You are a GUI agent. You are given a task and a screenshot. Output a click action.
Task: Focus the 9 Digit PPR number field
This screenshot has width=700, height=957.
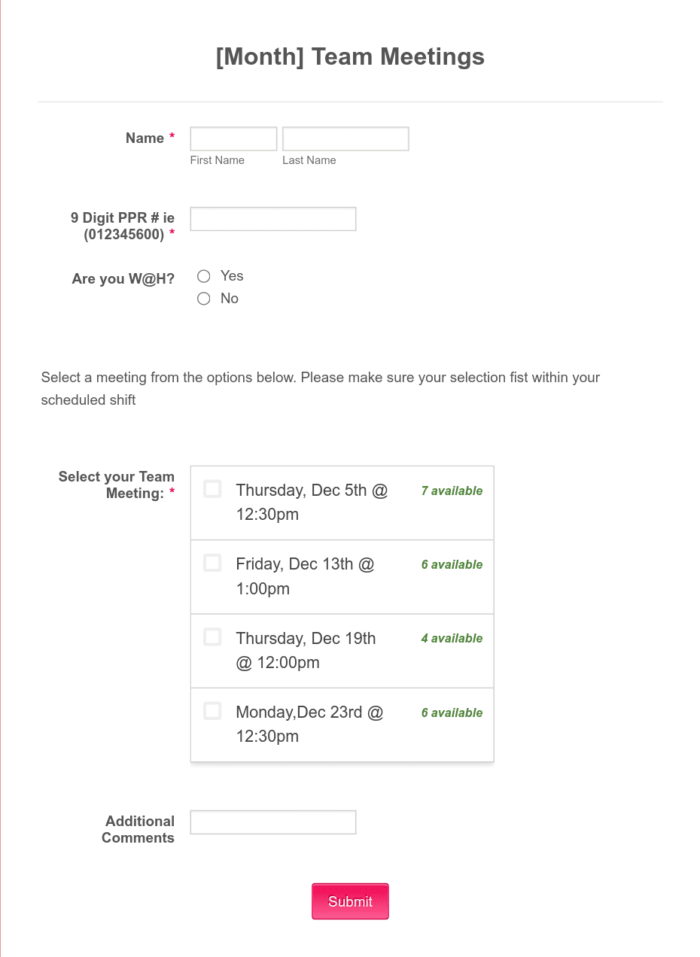[x=273, y=219]
